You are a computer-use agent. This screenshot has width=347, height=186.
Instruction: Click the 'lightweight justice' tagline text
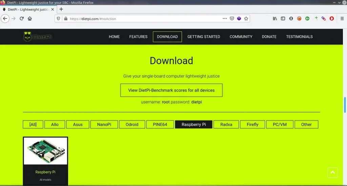[171, 76]
